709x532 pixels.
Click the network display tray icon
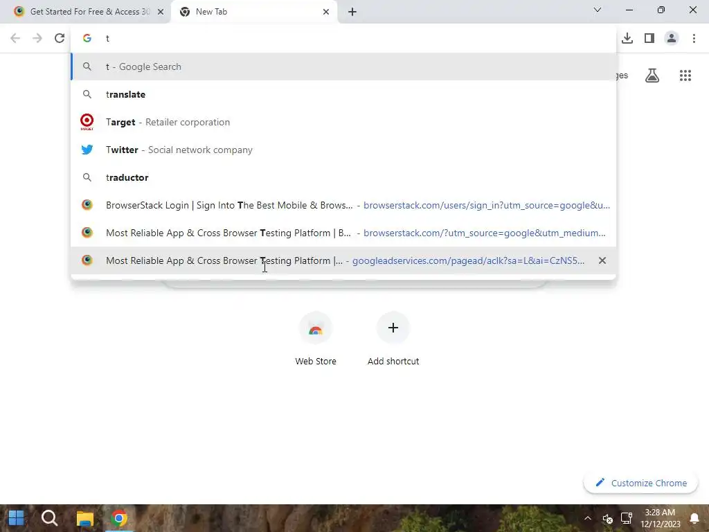click(x=626, y=518)
